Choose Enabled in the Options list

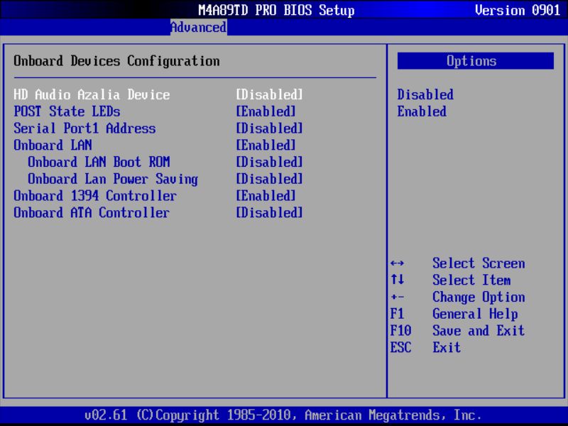(422, 111)
